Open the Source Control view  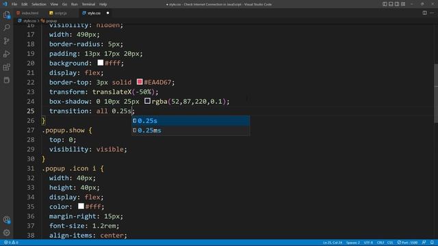pos(6,41)
